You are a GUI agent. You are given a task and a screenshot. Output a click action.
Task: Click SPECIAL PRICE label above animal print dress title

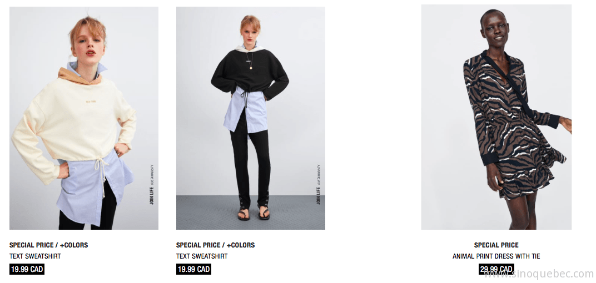[x=496, y=245]
